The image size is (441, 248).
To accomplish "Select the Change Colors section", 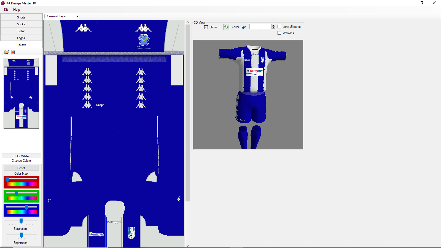I will pyautogui.click(x=21, y=161).
